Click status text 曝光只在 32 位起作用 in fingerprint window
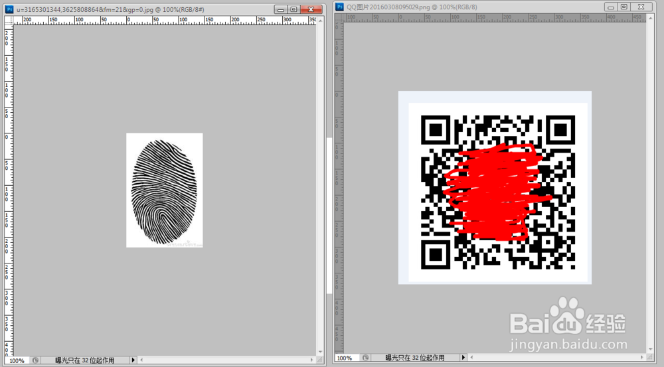 (x=85, y=360)
